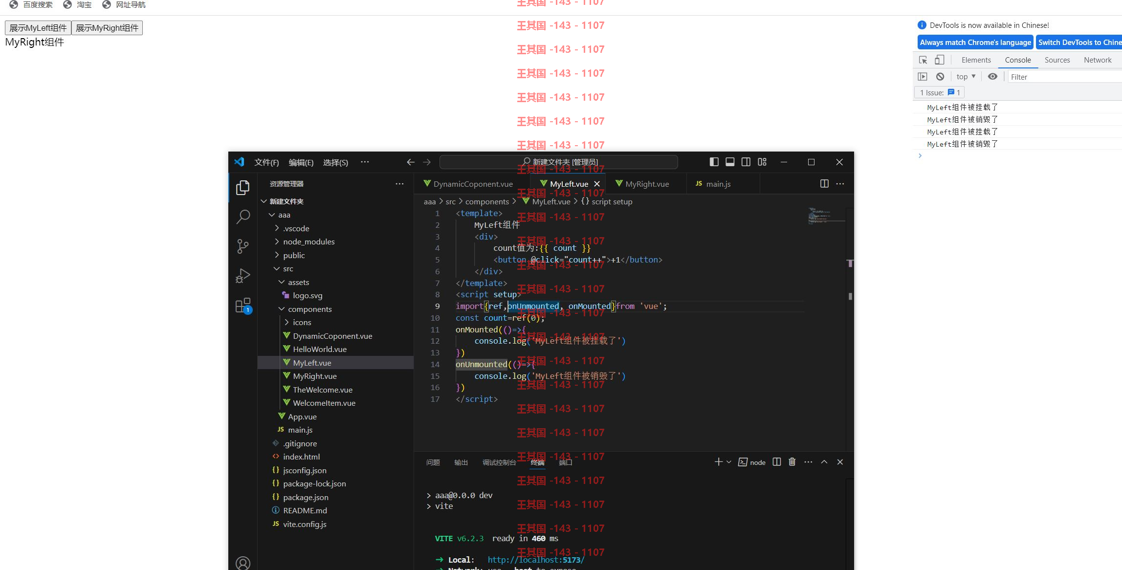Switch to the DevTools Sources tab

pos(1057,60)
